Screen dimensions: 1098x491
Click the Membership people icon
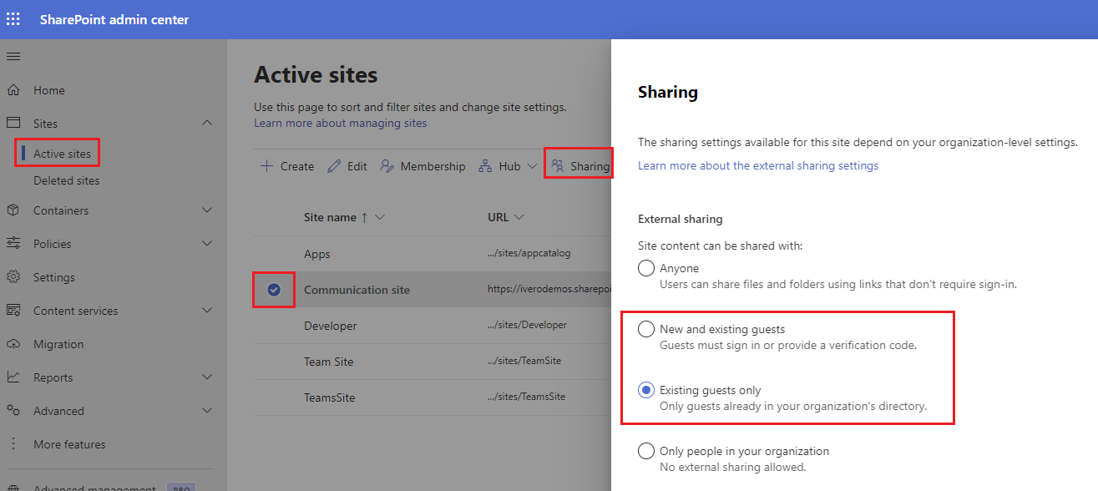point(387,166)
